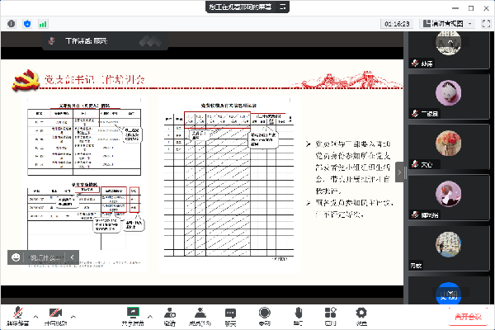Open the chat panel icon

231,313
